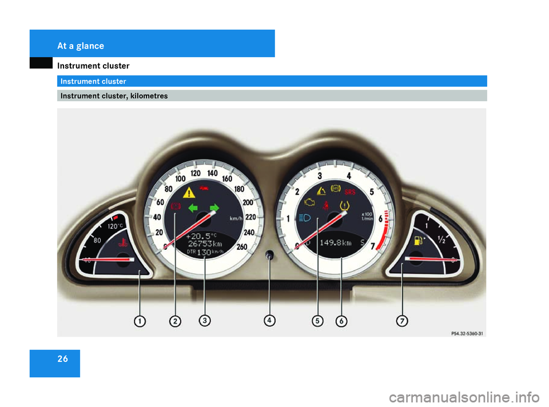Click the '120°C' mark on the coolant gauge
This screenshot has width=549, height=407.
click(115, 226)
